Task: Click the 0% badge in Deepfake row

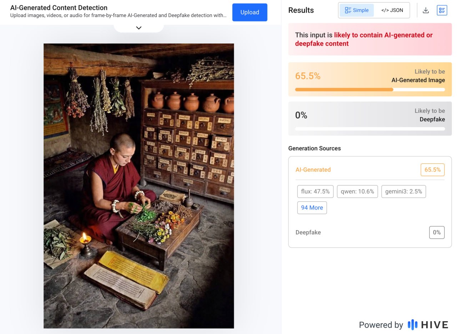Action: coord(437,232)
